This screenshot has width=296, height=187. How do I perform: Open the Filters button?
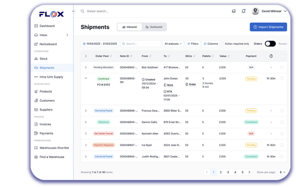coord(193,44)
